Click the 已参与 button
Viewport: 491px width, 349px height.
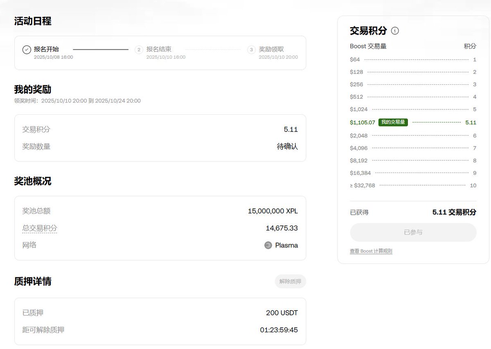click(413, 232)
